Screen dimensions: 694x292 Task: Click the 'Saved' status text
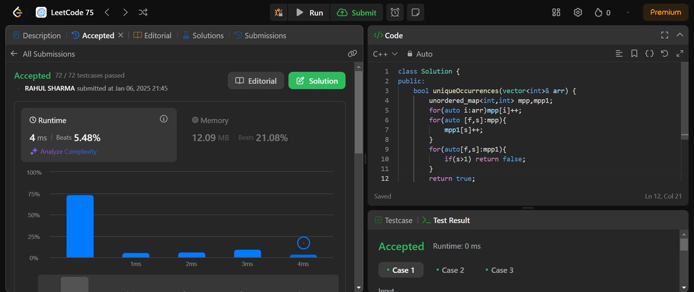[382, 196]
